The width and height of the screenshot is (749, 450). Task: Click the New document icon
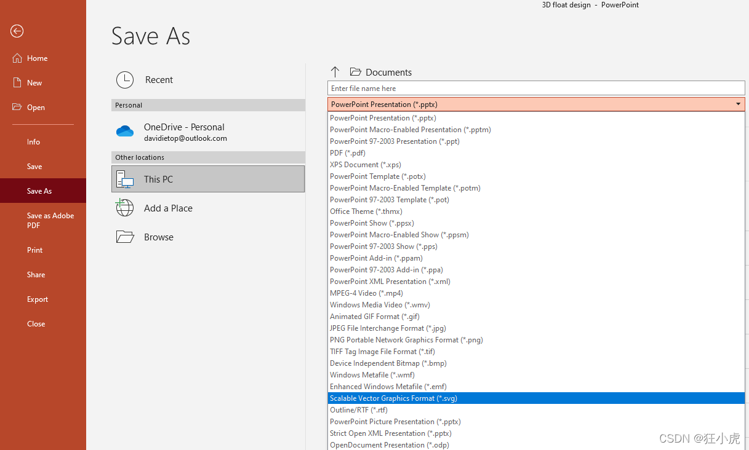pyautogui.click(x=17, y=82)
